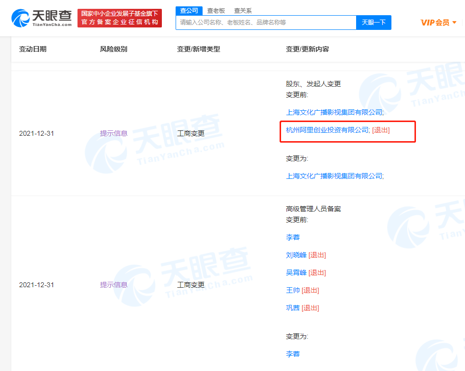Click 提示信息 in the senior management row
The height and width of the screenshot is (371, 465).
[x=114, y=285]
